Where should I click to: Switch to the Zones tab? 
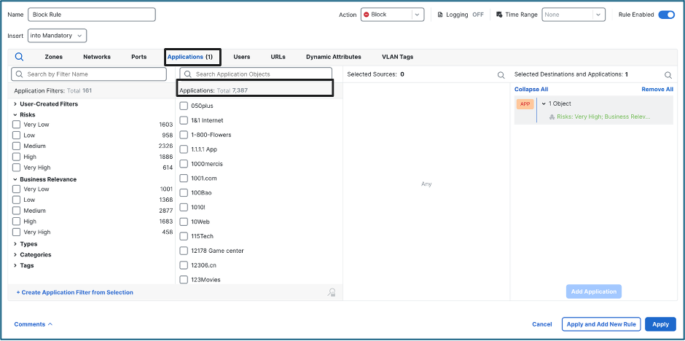click(x=53, y=57)
